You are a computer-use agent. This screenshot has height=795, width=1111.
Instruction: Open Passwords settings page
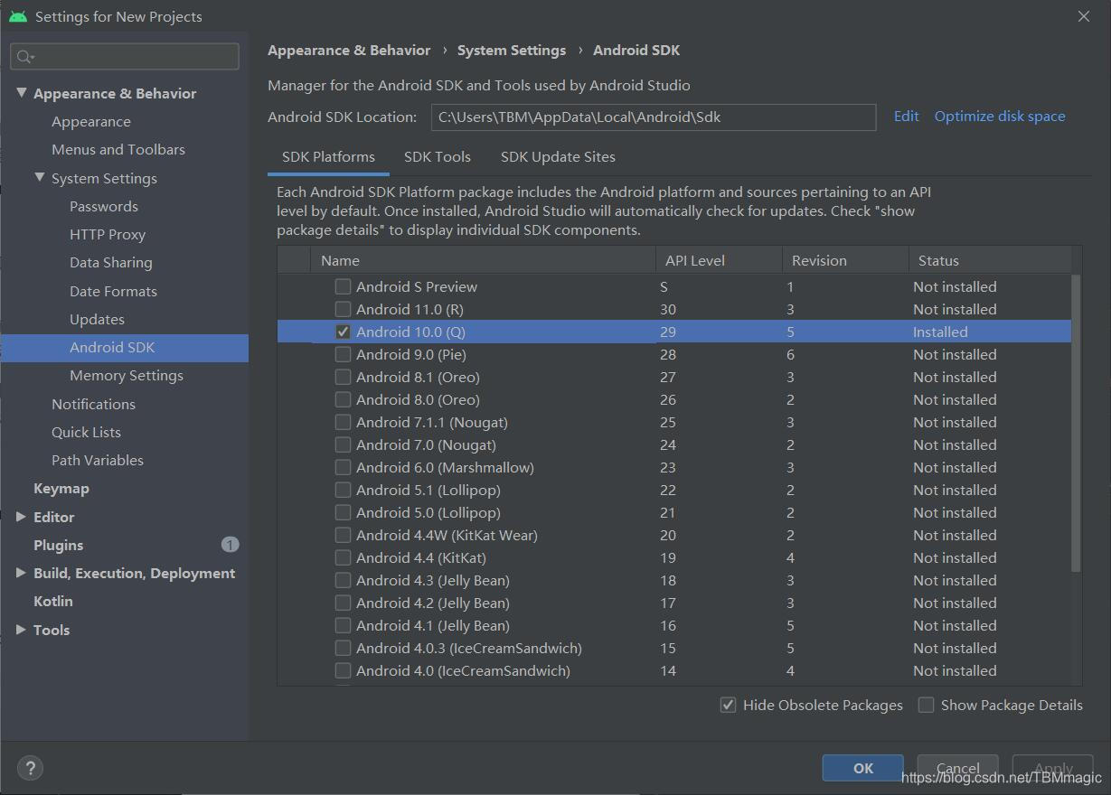pyautogui.click(x=104, y=206)
